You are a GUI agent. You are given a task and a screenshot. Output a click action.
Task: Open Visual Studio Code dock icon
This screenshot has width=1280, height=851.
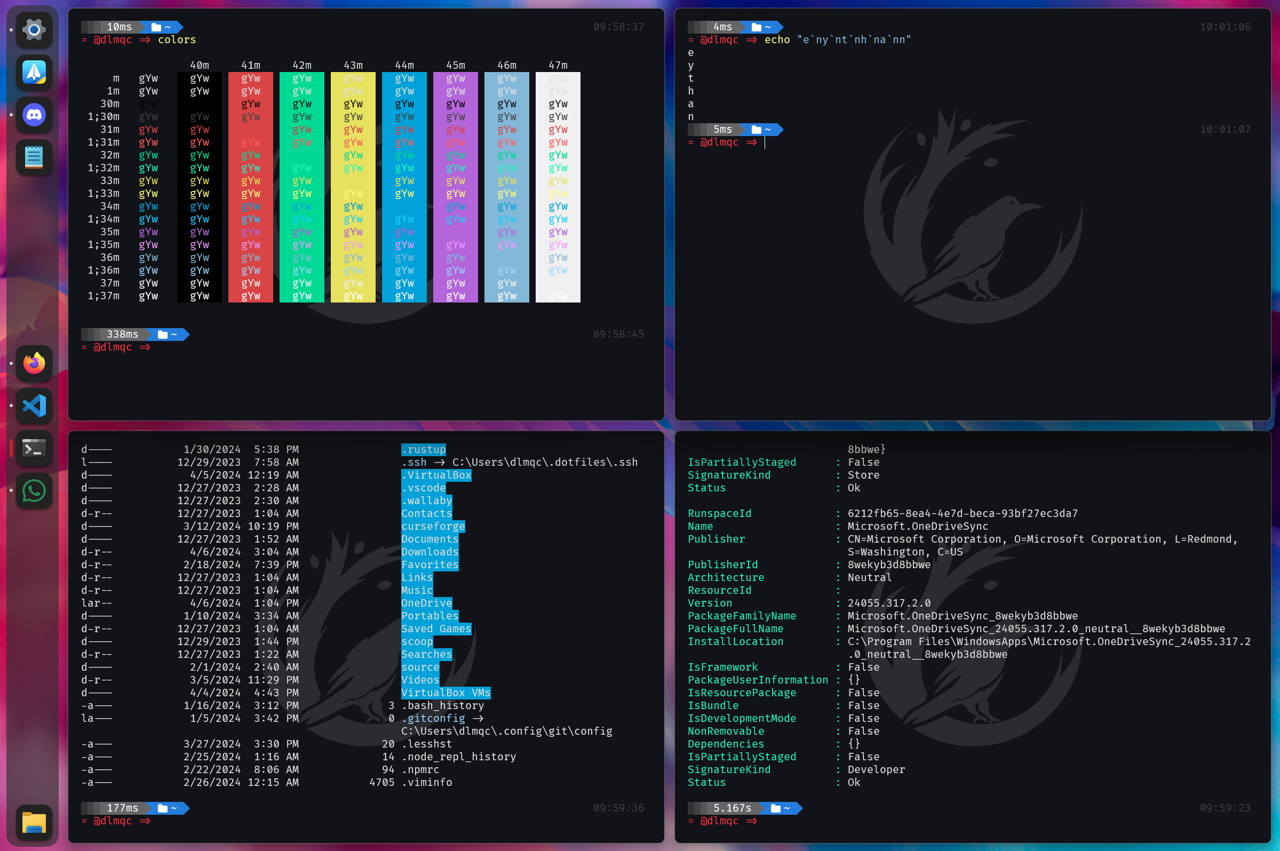click(x=34, y=406)
